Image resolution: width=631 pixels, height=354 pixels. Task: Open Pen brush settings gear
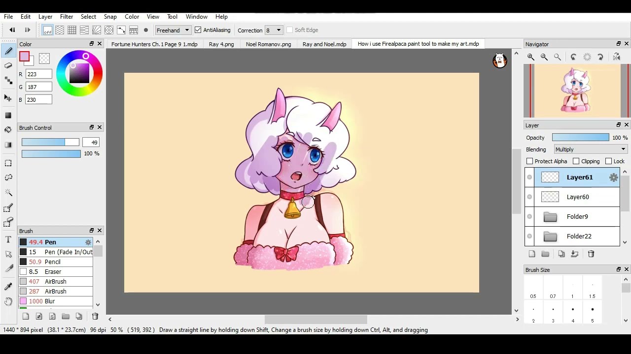pyautogui.click(x=88, y=242)
